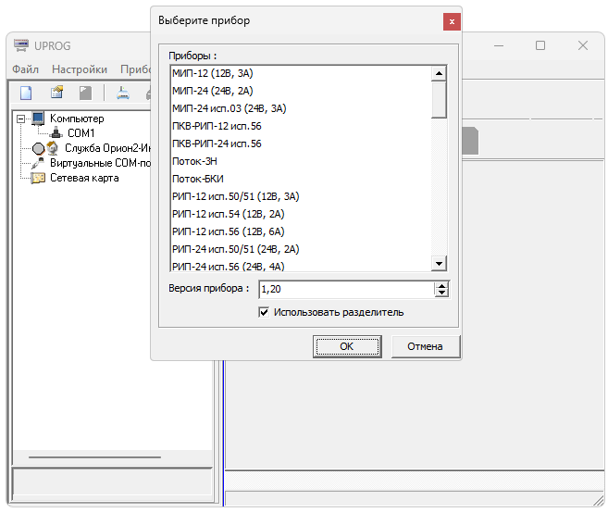Click the read device configuration toolbar icon
Screen dimensions: 608x512
click(123, 94)
